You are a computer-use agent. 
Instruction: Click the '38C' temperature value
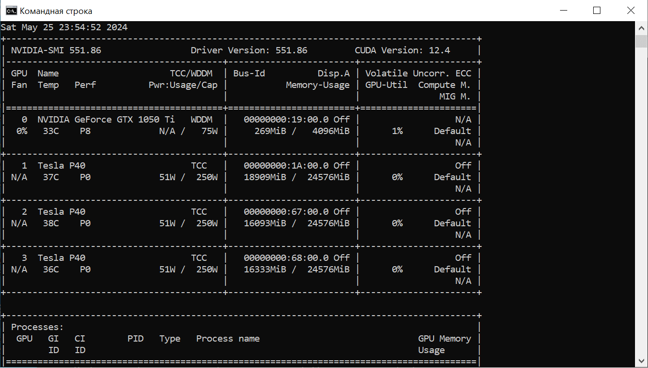(x=51, y=223)
